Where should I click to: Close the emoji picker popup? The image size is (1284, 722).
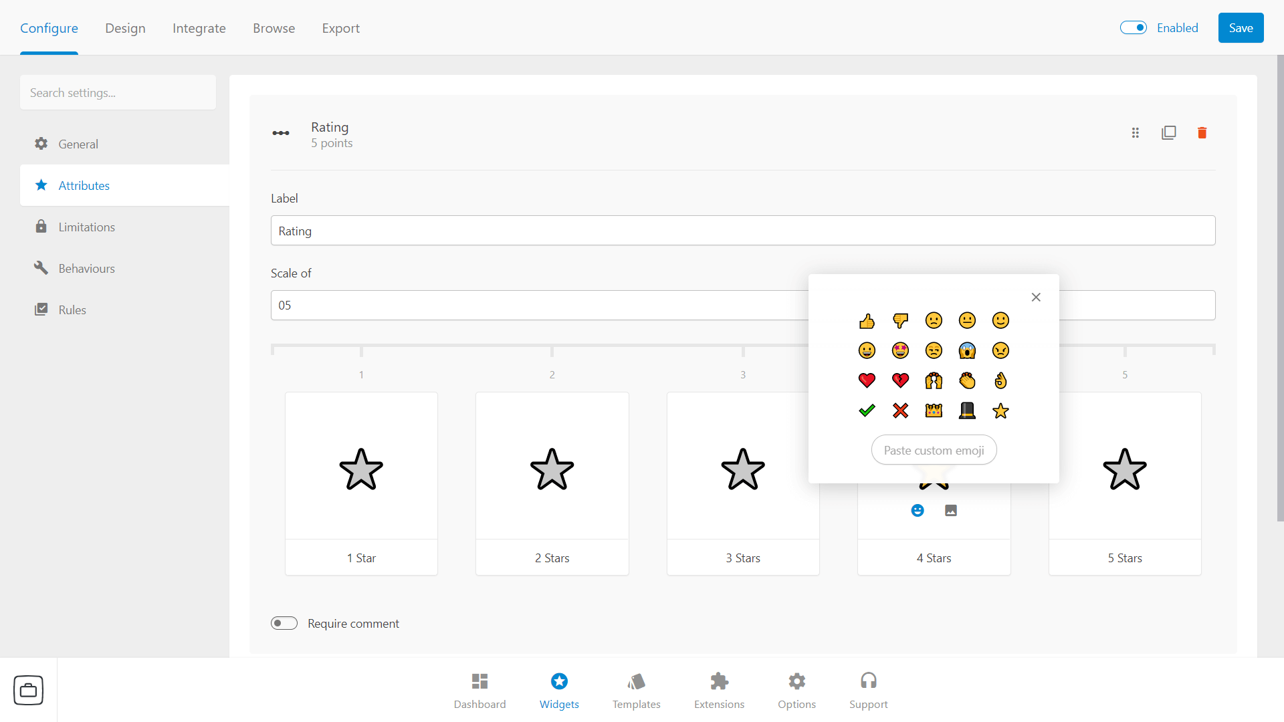coord(1036,297)
